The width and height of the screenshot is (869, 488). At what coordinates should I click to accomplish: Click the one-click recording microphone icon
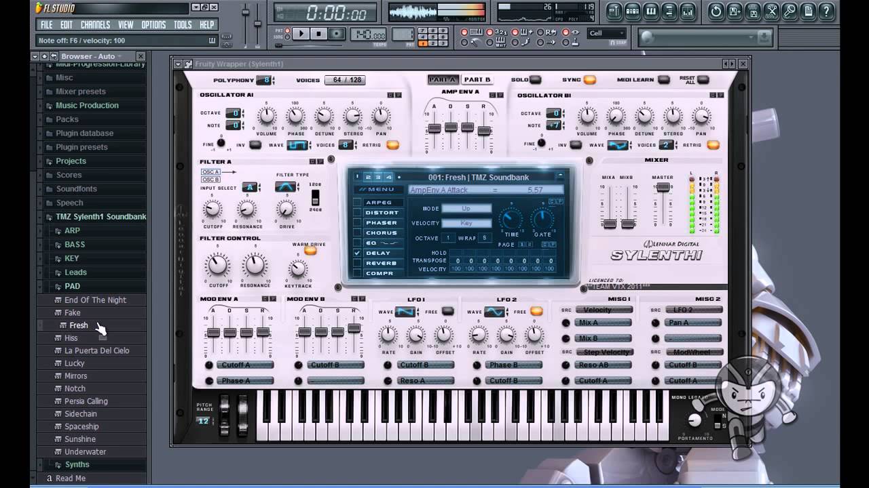pyautogui.click(x=790, y=12)
